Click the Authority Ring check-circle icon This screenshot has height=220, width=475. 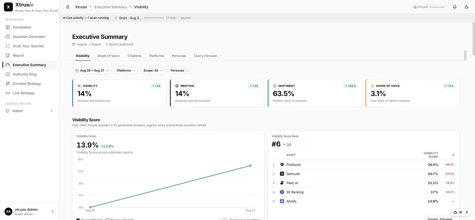(8, 74)
